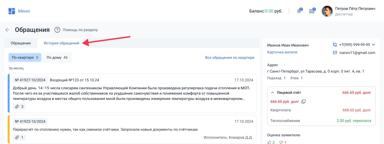The width and height of the screenshot is (384, 144).
Task: Switch filter to По дому
Action: 57,57
